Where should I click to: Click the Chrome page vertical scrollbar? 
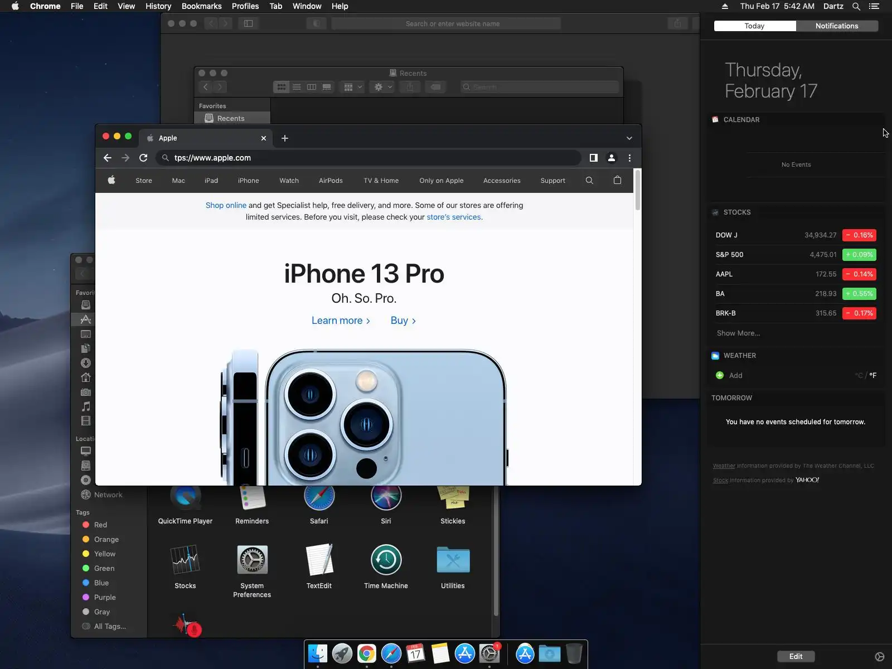[638, 190]
